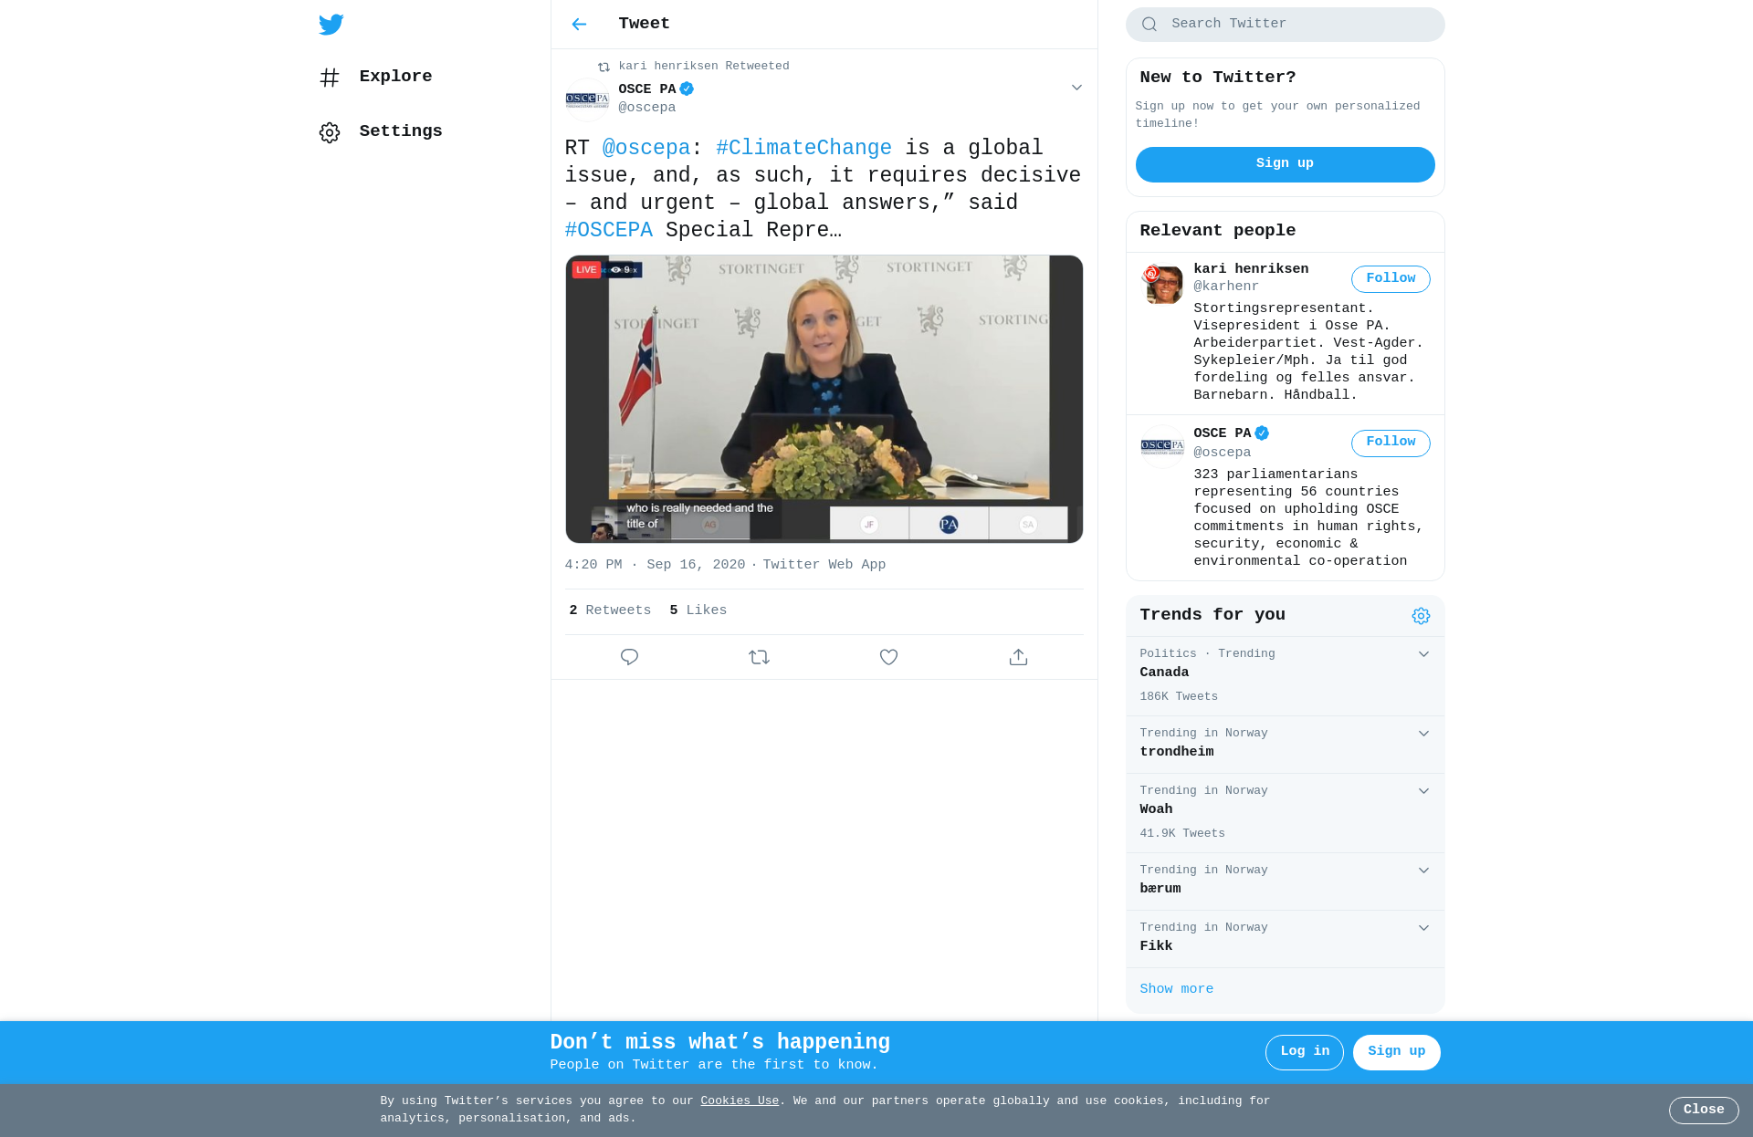Like the tweet with the heart icon
This screenshot has height=1137, width=1753.
(888, 657)
